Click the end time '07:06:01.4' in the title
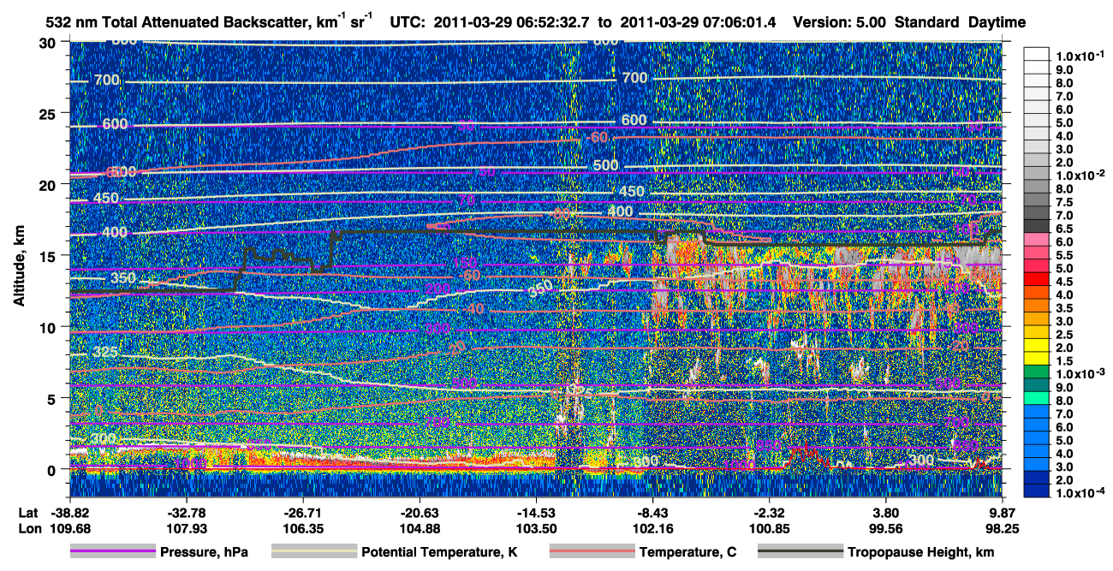The height and width of the screenshot is (571, 1113). [741, 22]
